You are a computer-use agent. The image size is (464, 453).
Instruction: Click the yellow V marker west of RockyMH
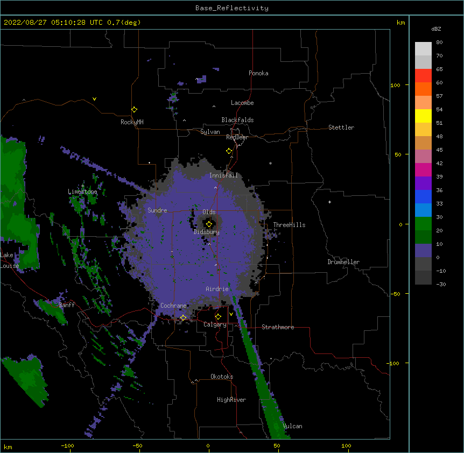(x=94, y=99)
